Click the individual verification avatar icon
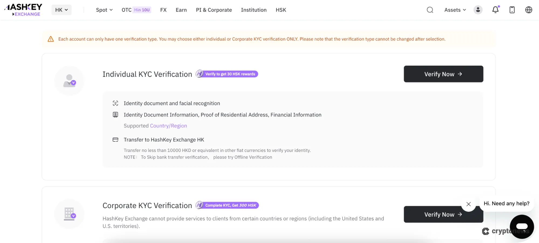Screen dimensions: 539x243 pos(69,81)
